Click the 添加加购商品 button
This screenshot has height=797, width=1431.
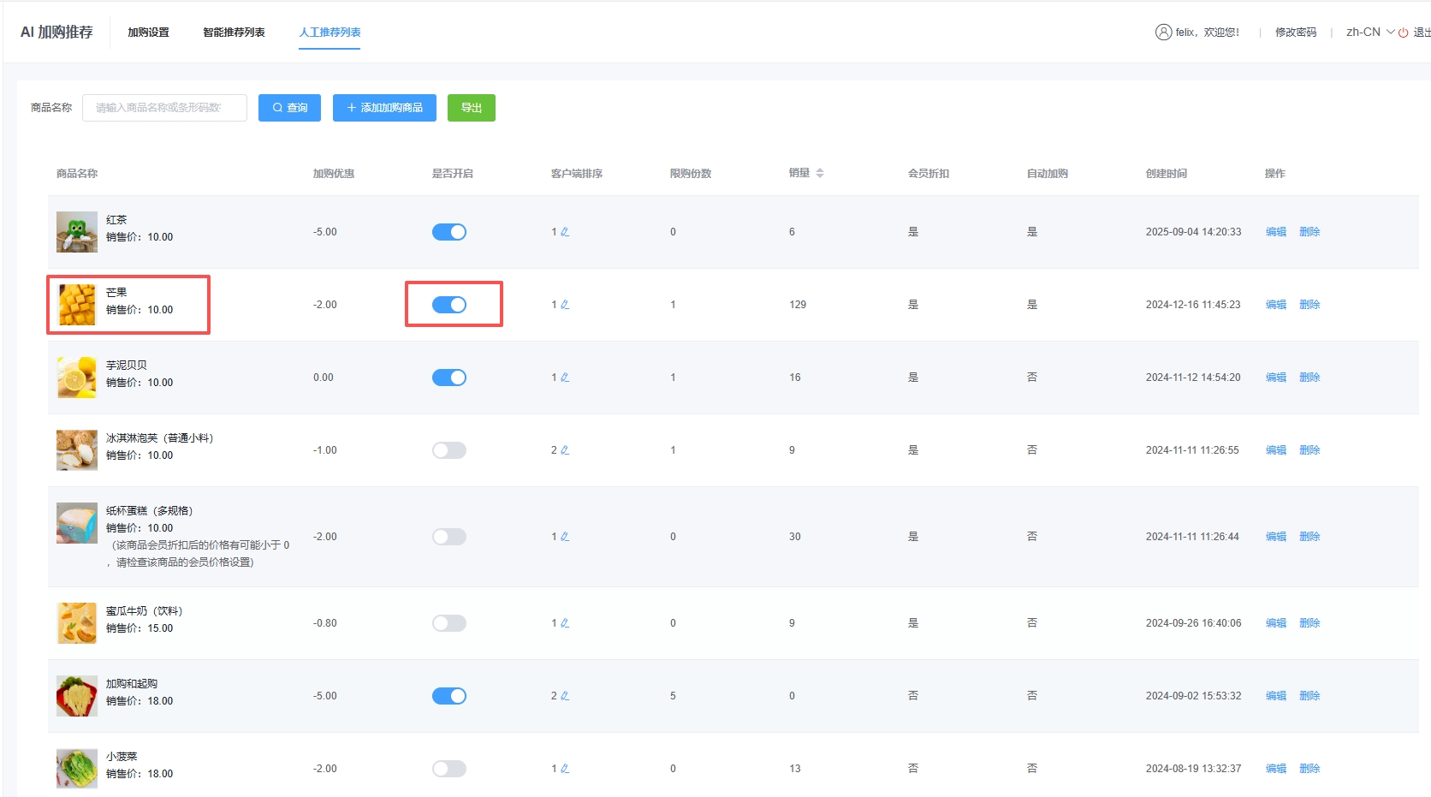pos(384,108)
